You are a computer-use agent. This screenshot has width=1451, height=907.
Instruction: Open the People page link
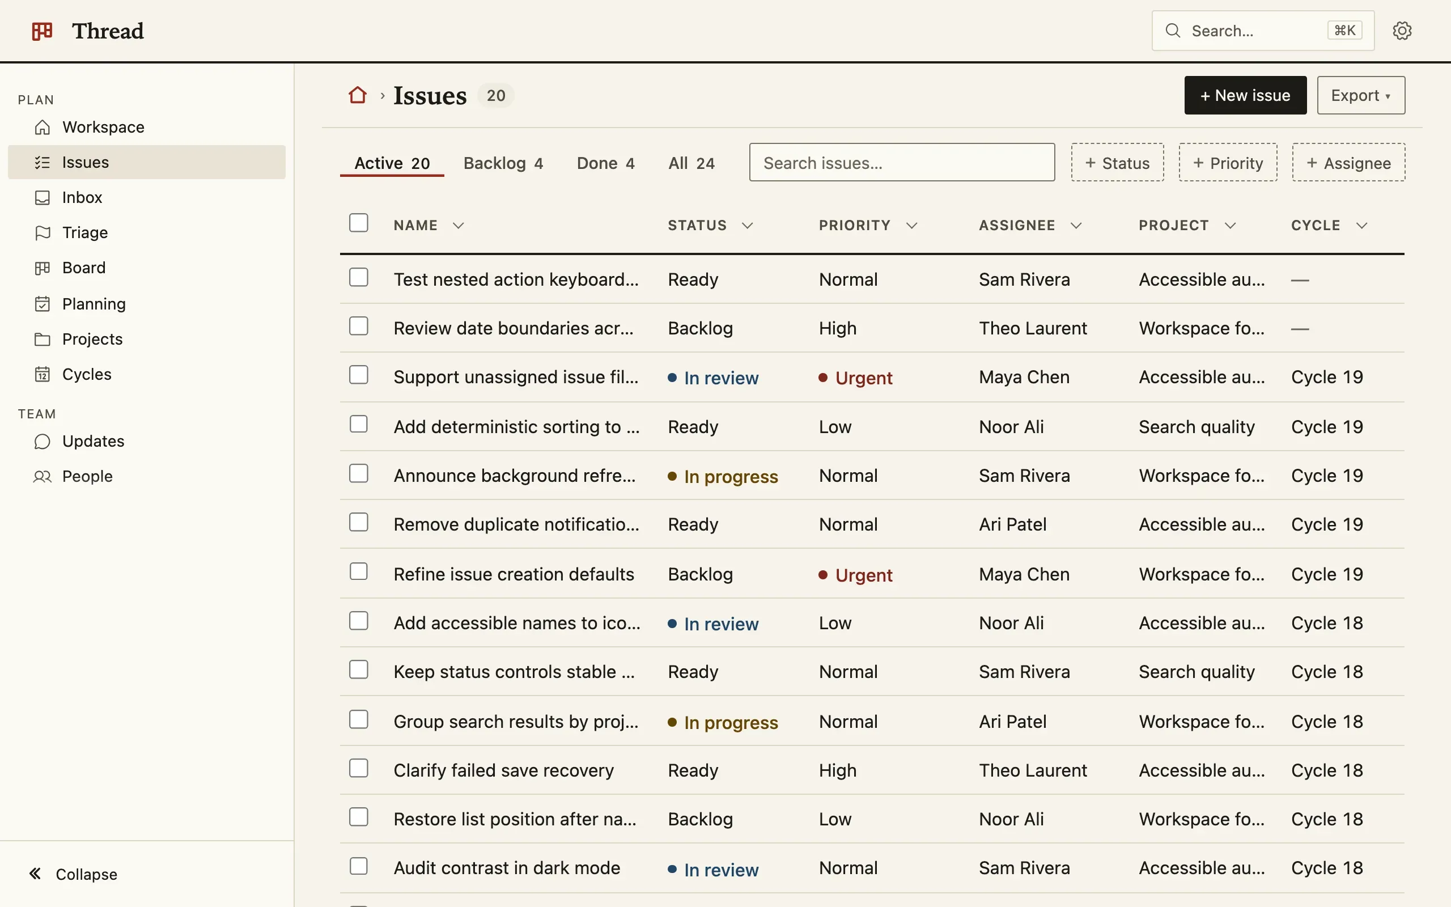pos(147,476)
